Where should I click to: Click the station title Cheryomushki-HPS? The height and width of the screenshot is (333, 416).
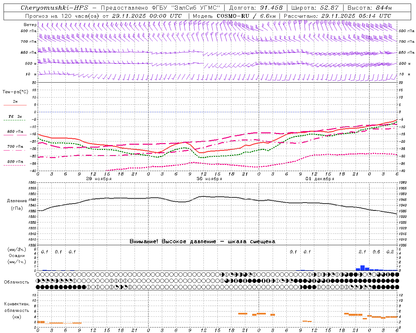pyautogui.click(x=54, y=8)
